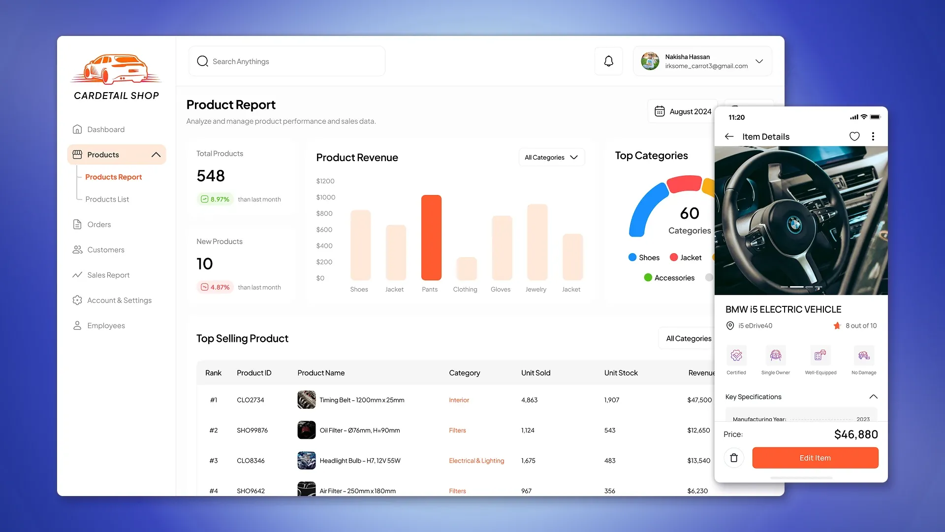Click the Well-Equipped feature icon
Viewport: 945px width, 532px height.
point(820,355)
